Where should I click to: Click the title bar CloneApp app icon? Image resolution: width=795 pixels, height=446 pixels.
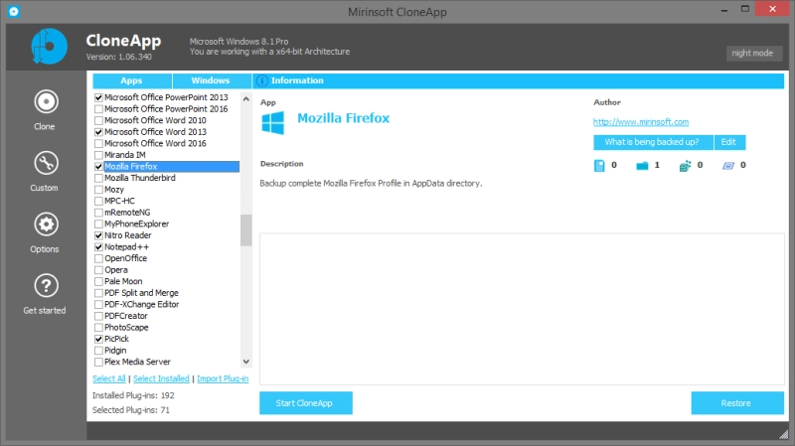[14, 11]
